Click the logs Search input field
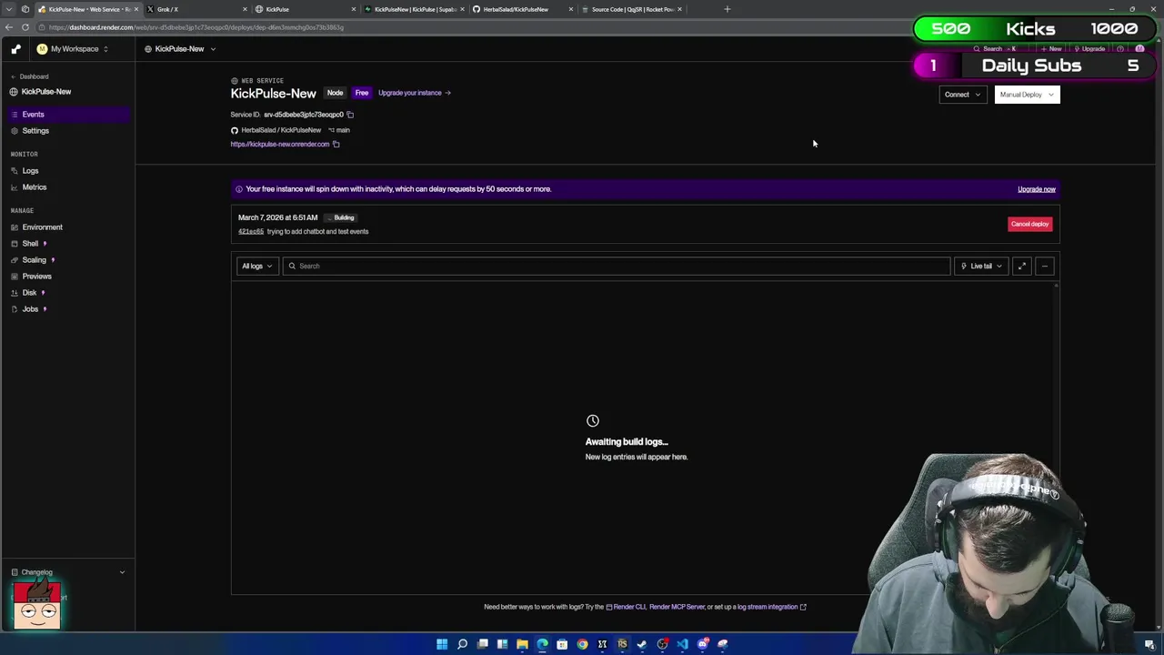 pos(617,266)
